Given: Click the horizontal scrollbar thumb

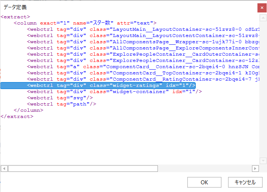Looking at the screenshot, I should tap(83, 169).
